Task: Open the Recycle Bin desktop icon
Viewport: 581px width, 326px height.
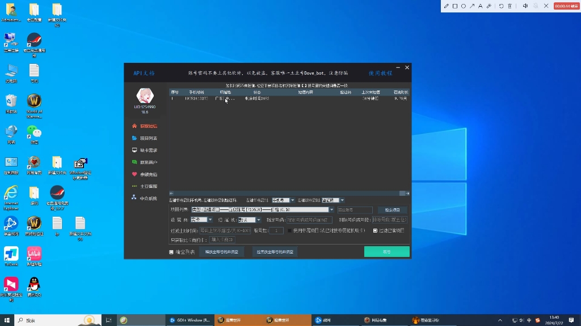Action: point(11,104)
